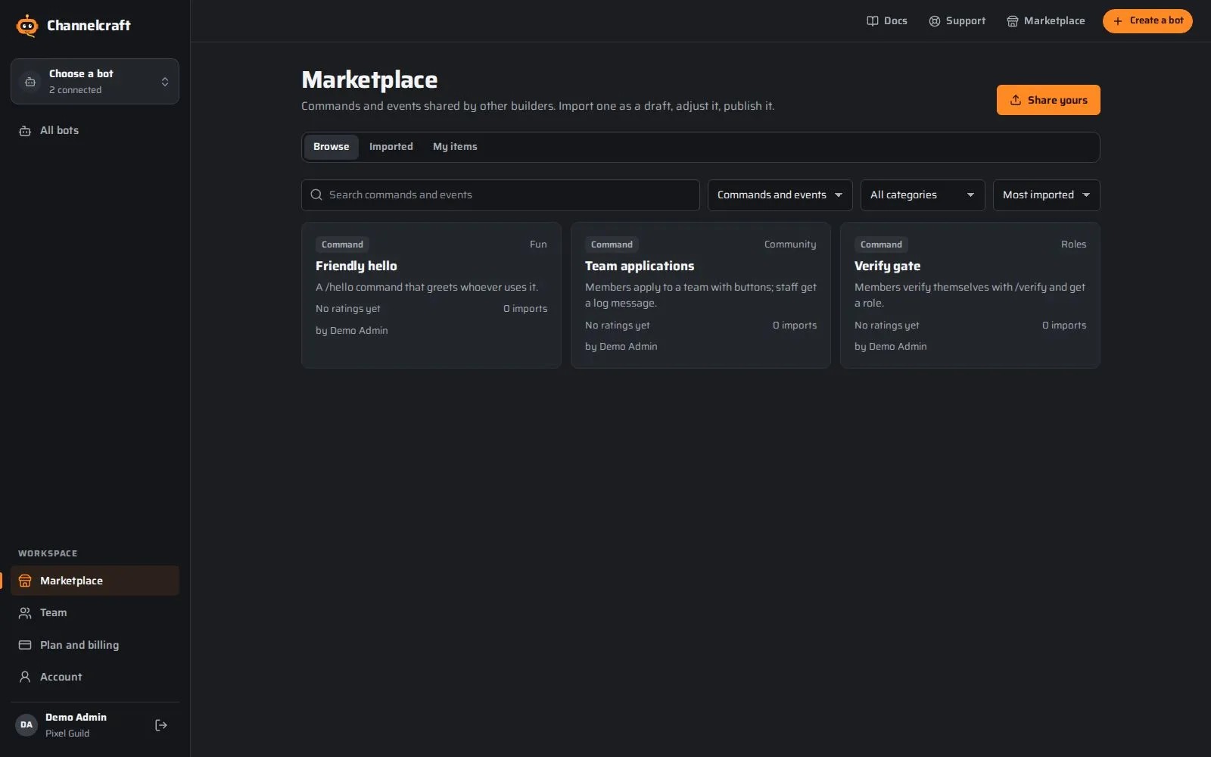The image size is (1211, 757).
Task: Open the Commands and events filter dropdown
Action: coord(780,195)
